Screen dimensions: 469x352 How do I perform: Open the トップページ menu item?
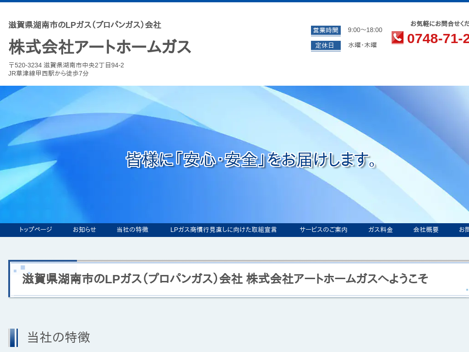pos(35,230)
